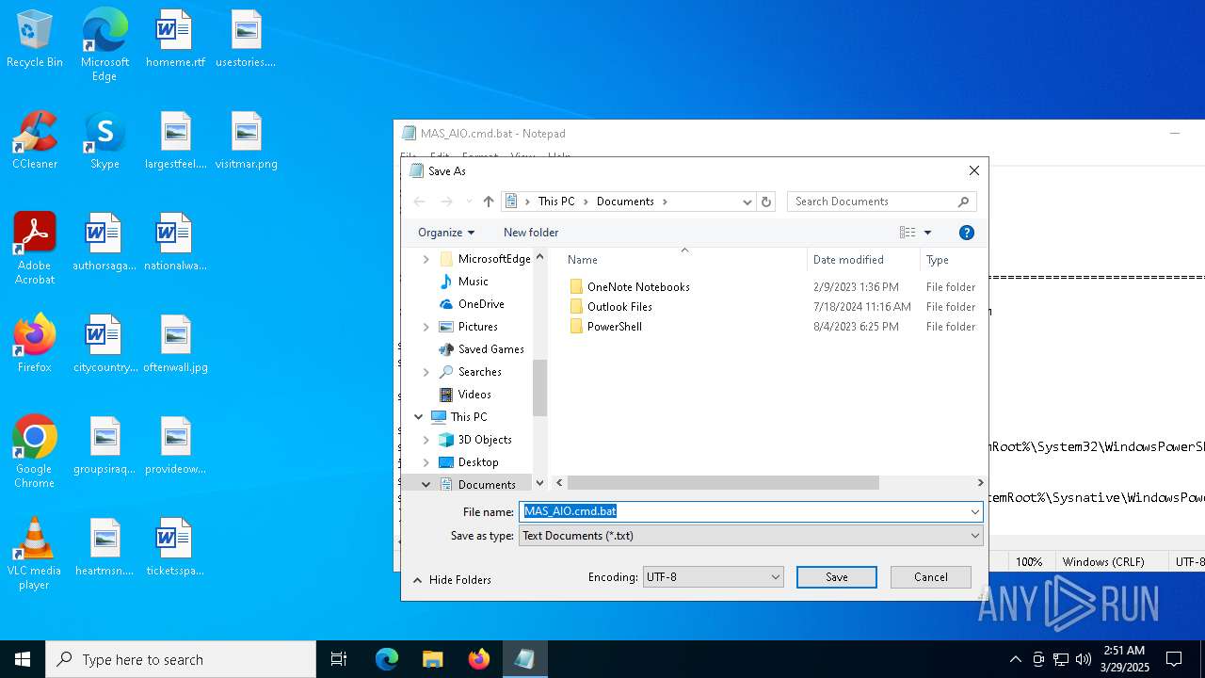Click Documents in the address breadcrumb
The width and height of the screenshot is (1205, 678).
tap(625, 202)
